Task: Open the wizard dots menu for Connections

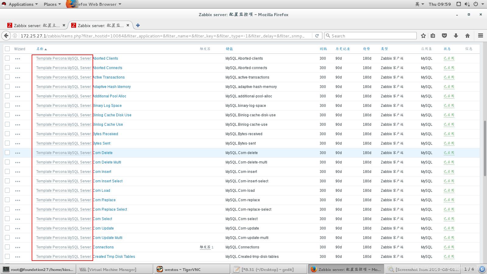Action: click(18, 248)
